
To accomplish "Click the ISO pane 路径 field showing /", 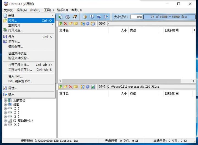I will pos(151,24).
